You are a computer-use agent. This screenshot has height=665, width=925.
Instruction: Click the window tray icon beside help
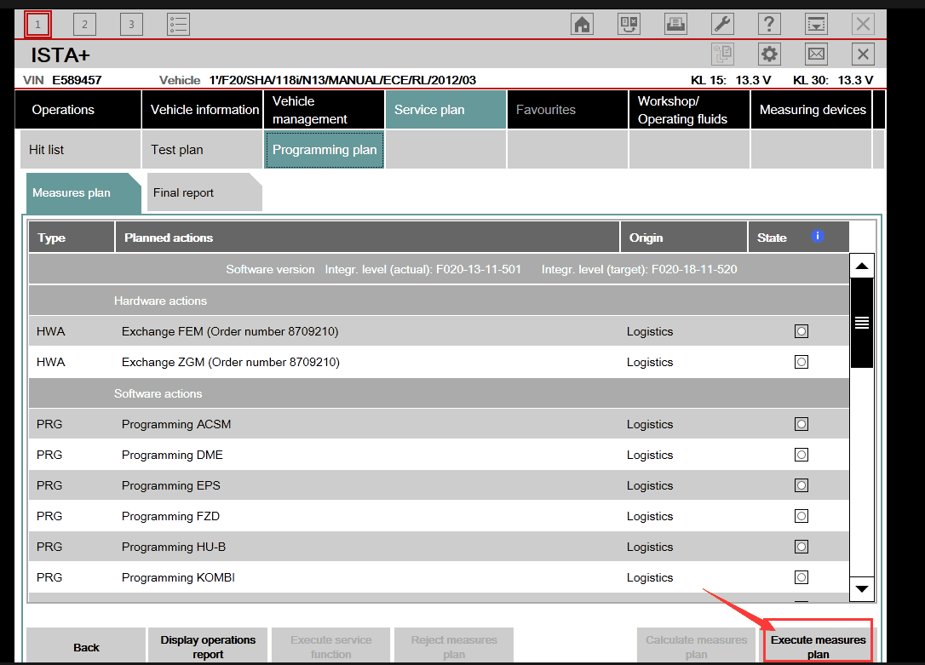click(816, 24)
